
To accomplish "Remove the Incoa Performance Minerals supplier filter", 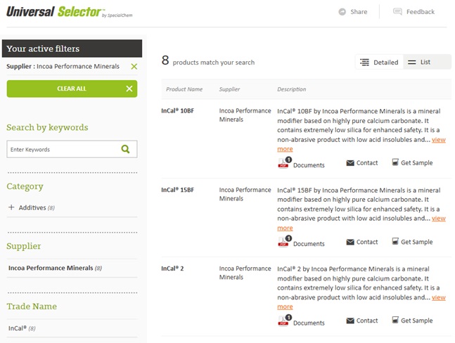I will click(x=134, y=66).
